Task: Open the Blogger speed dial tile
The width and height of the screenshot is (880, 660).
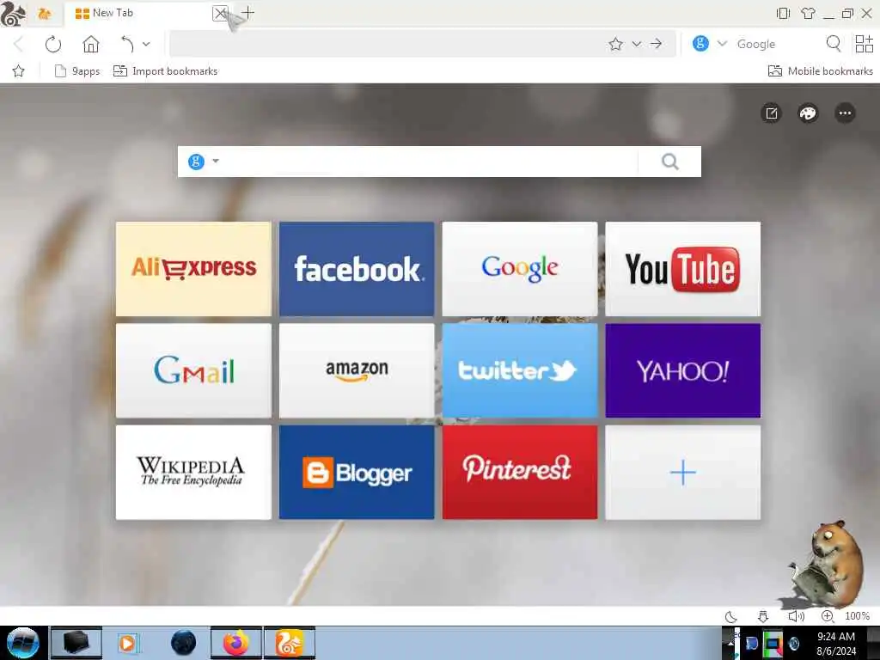Action: (x=357, y=472)
